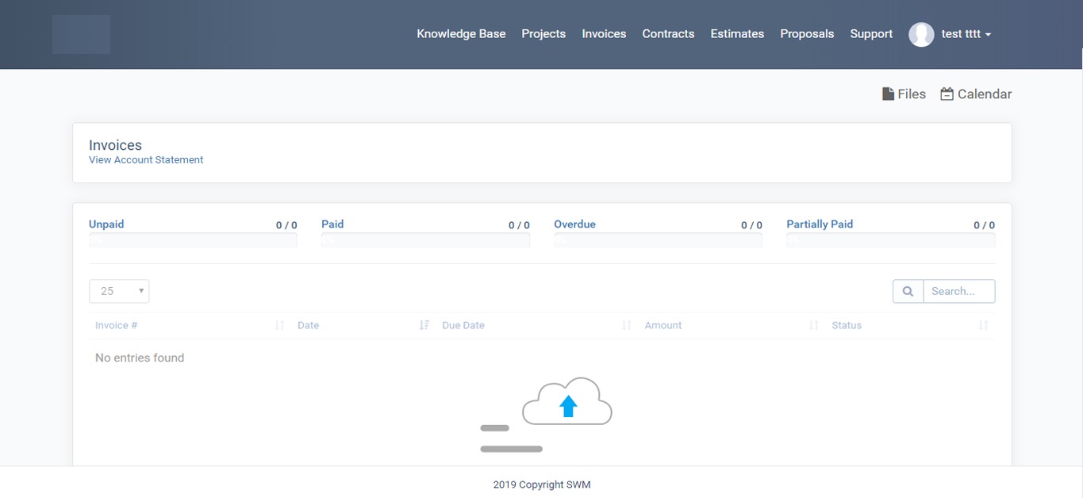This screenshot has width=1083, height=498.
Task: Sort table by Date column icon
Action: (424, 325)
